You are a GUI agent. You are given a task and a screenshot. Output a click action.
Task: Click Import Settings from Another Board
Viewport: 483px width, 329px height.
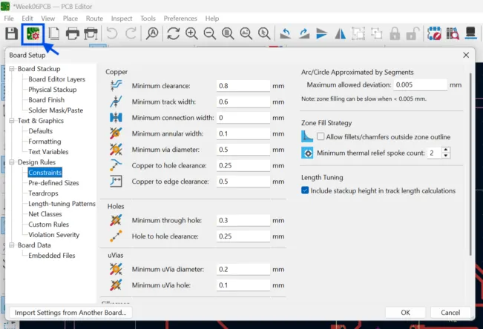70,313
